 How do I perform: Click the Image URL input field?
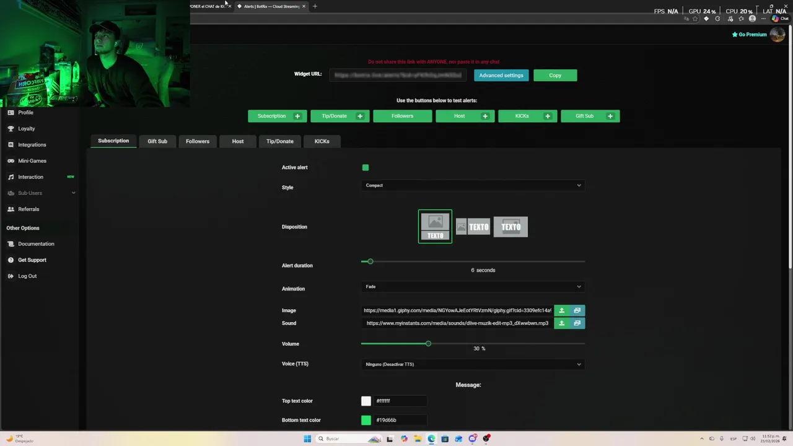457,310
